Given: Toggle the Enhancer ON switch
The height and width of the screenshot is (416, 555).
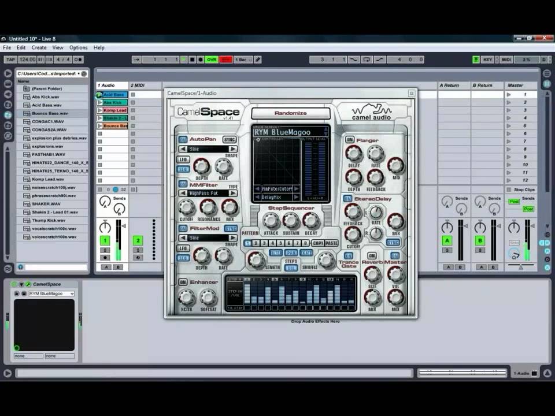Looking at the screenshot, I should pyautogui.click(x=183, y=282).
